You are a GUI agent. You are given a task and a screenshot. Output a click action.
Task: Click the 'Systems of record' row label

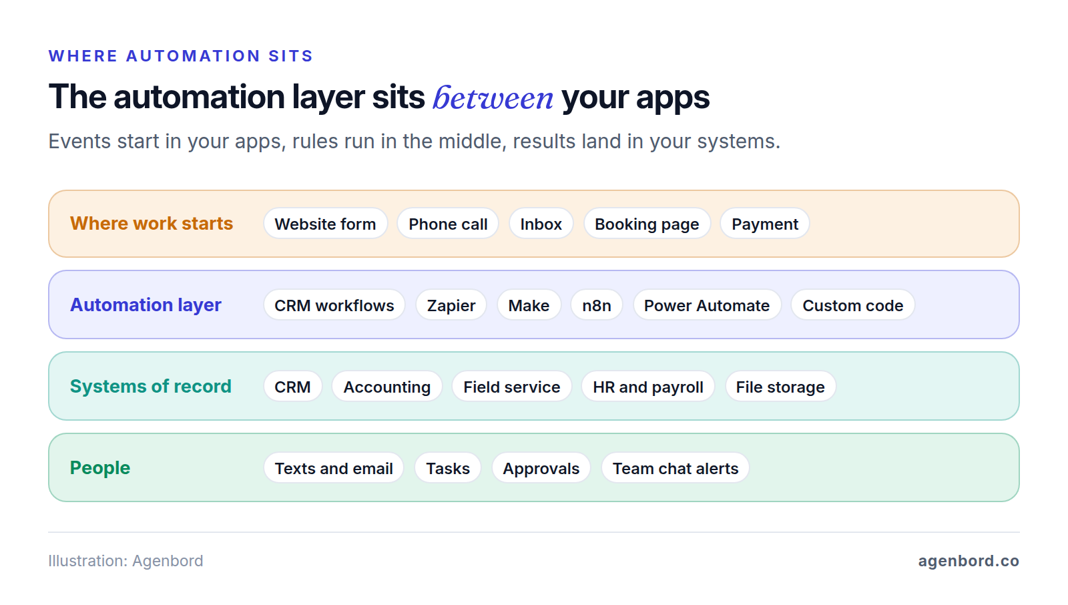(151, 386)
